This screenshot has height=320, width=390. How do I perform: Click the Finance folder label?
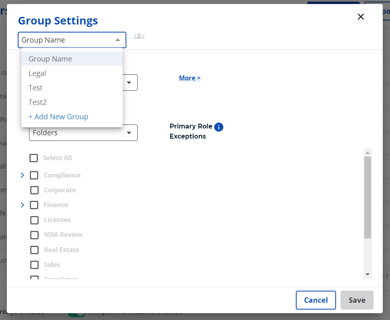56,205
